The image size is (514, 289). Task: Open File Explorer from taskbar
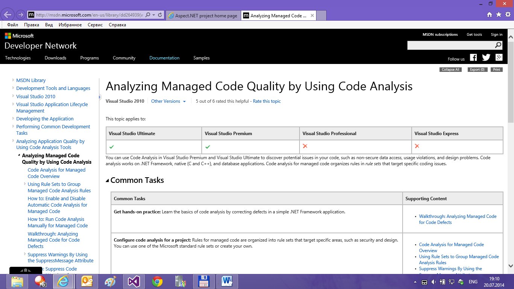tap(18, 281)
